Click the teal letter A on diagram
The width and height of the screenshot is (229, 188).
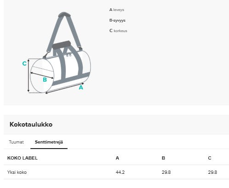coord(81,88)
